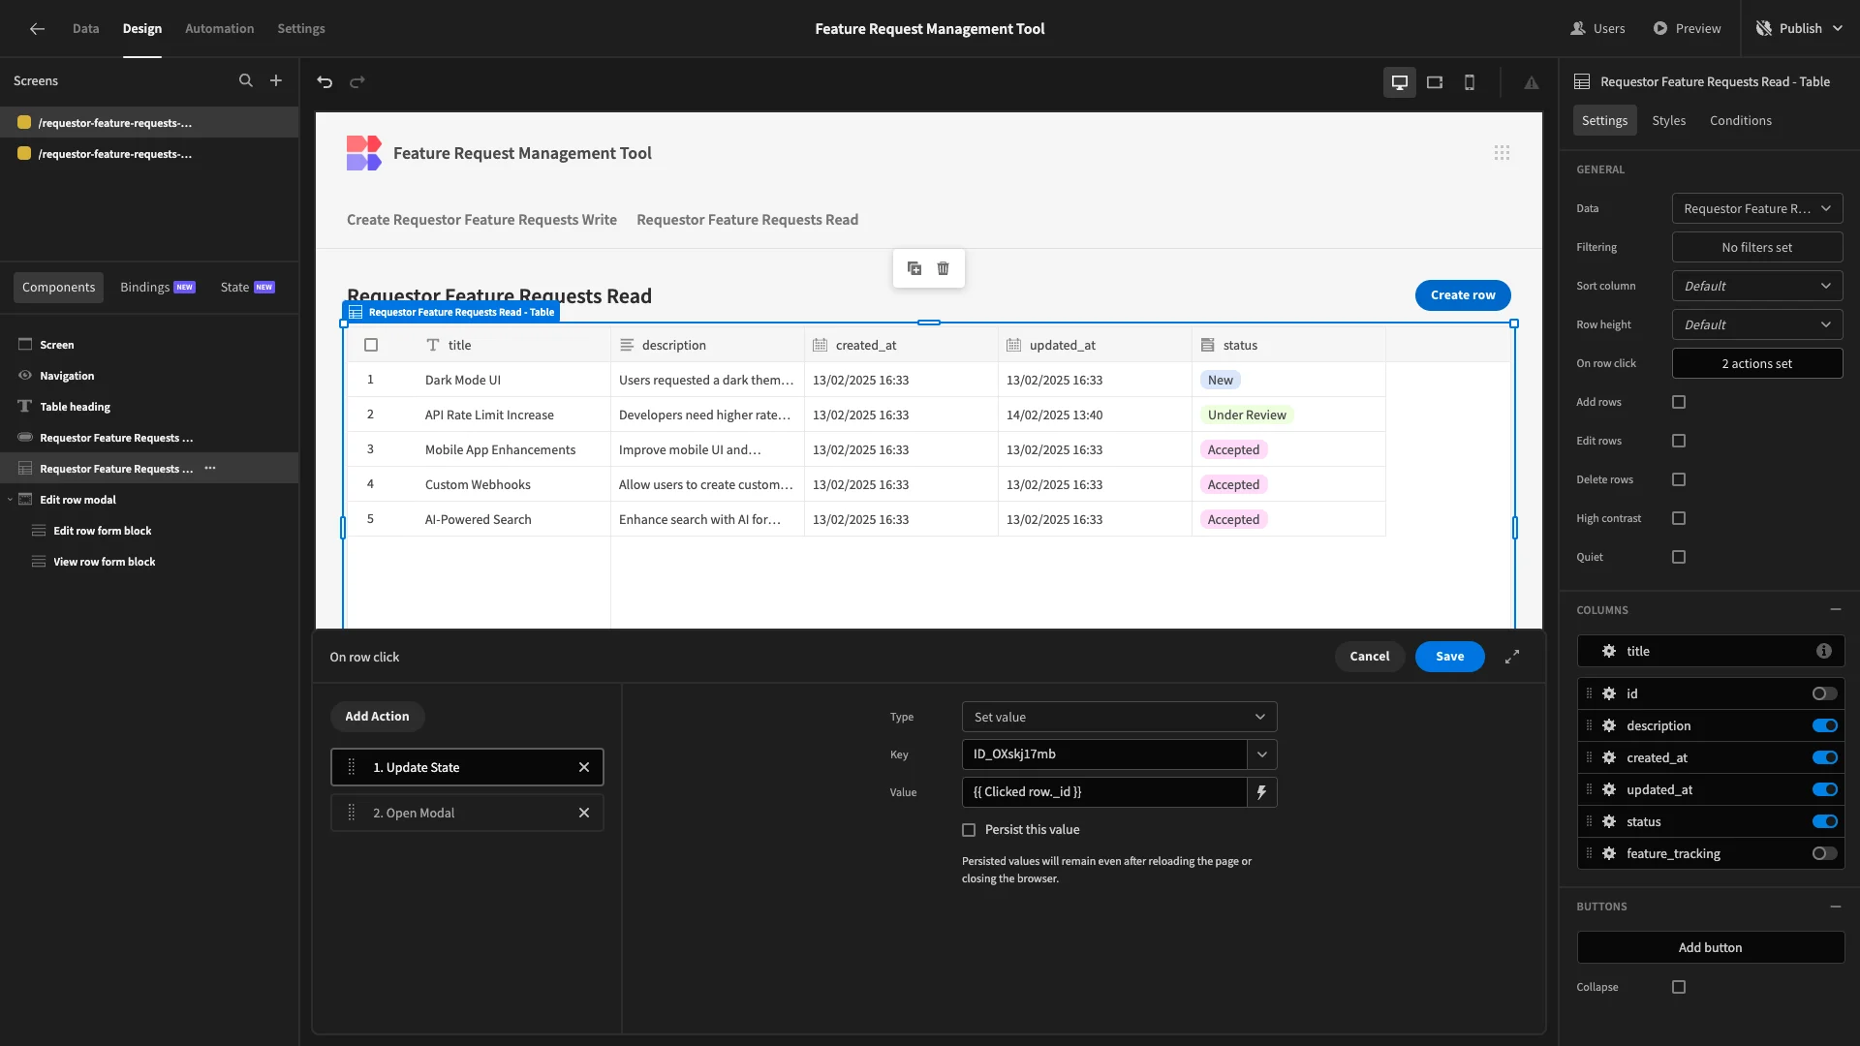Click the Create row button
This screenshot has height=1046, width=1860.
1463,295
